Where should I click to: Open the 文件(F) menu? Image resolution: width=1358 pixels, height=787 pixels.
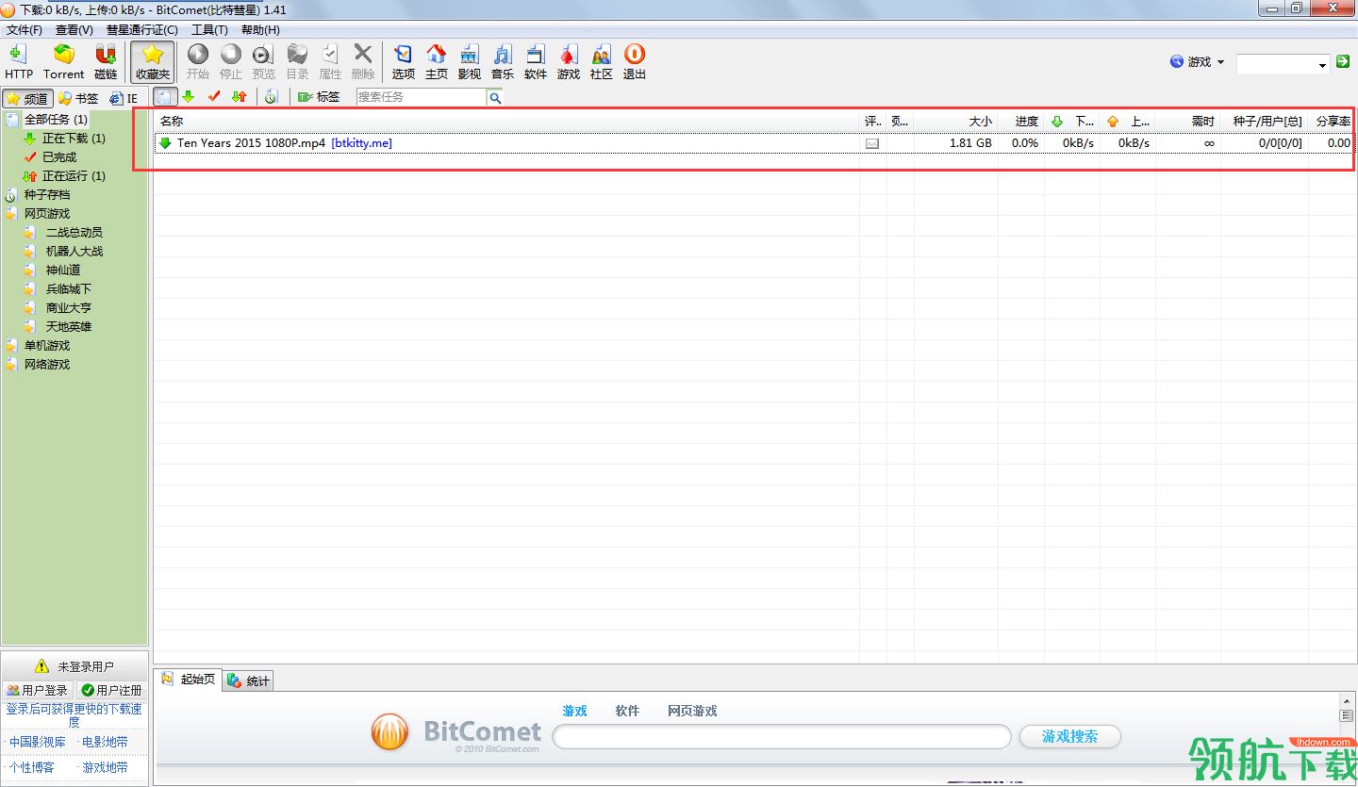(25, 30)
